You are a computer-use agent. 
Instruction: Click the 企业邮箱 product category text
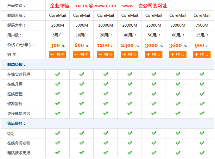60,6
